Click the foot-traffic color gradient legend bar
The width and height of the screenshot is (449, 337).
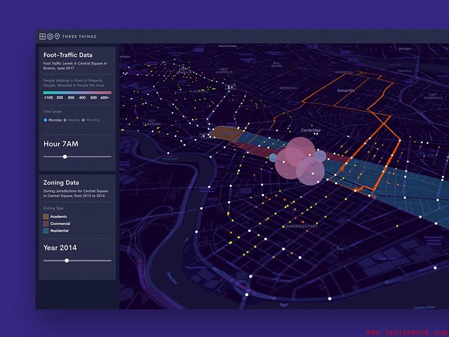(77, 92)
